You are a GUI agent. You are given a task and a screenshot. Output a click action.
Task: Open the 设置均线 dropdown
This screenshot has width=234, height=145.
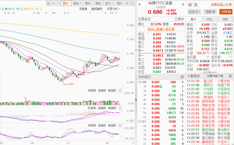(x=113, y=9)
